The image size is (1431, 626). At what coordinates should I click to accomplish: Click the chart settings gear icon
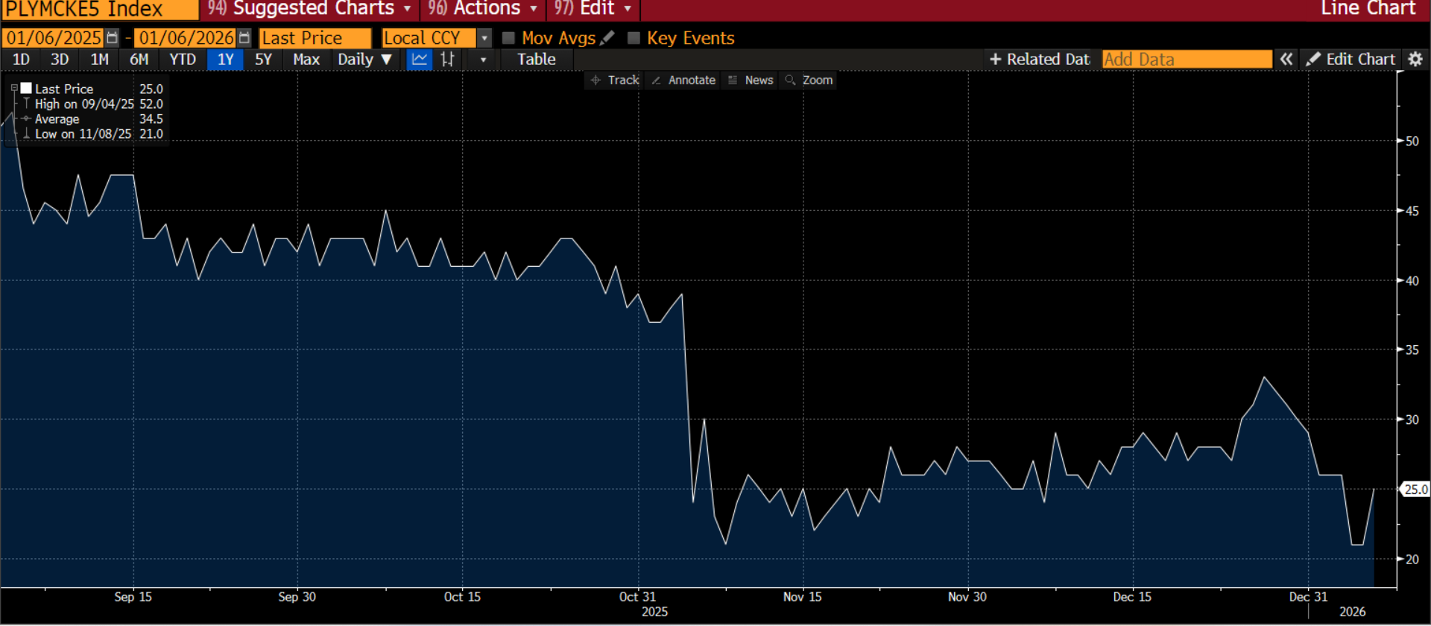tap(1415, 60)
